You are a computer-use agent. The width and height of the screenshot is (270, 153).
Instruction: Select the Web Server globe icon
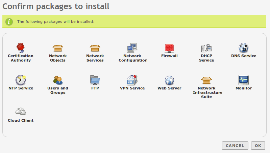coord(169,80)
